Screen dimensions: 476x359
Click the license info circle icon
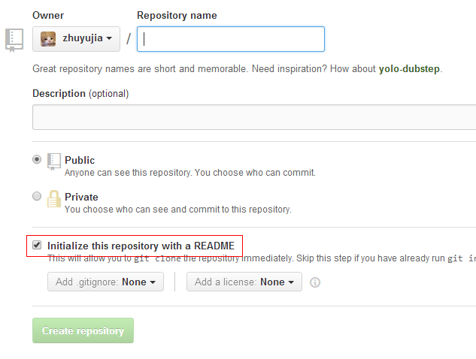tap(315, 282)
